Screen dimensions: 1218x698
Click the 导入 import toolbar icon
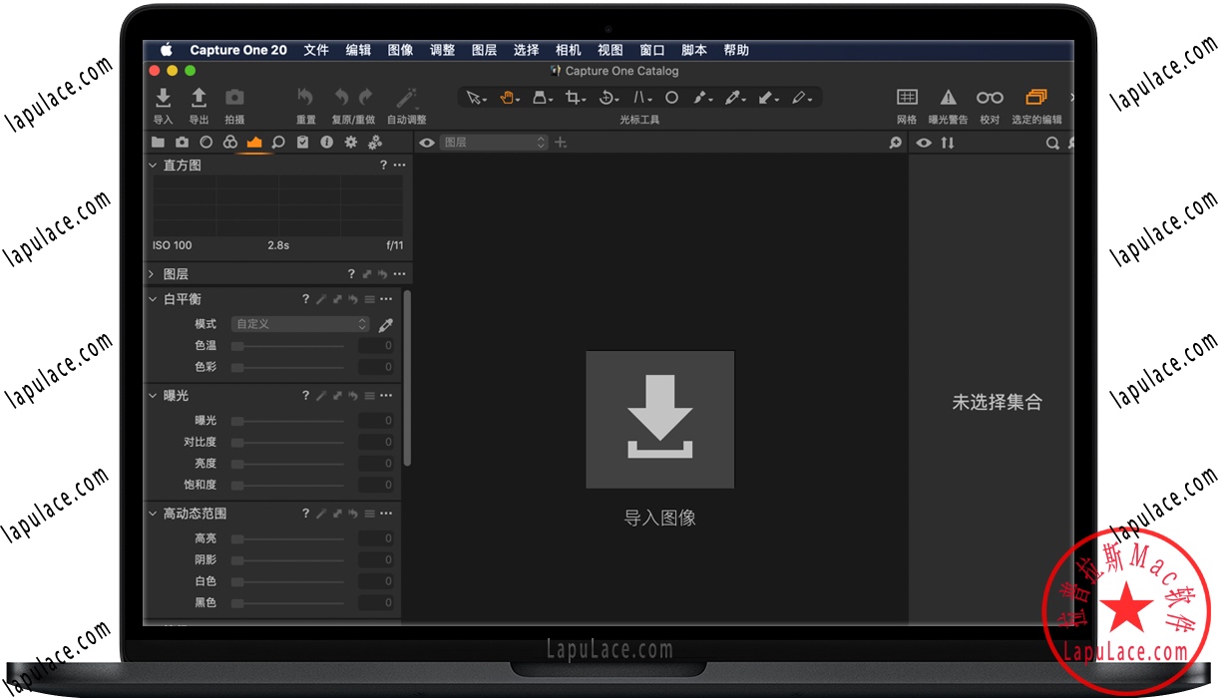[x=164, y=97]
